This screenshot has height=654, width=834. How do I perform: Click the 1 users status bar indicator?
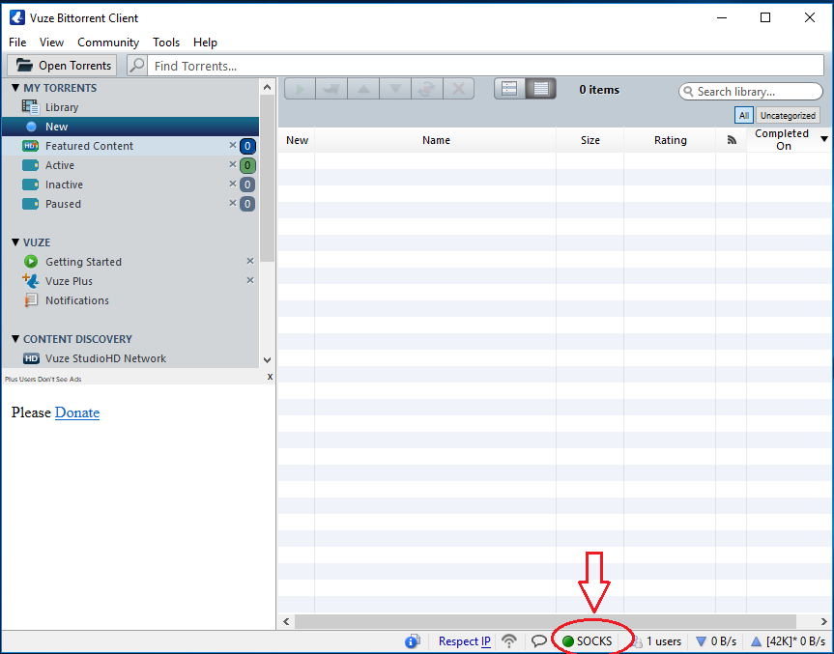coord(657,641)
